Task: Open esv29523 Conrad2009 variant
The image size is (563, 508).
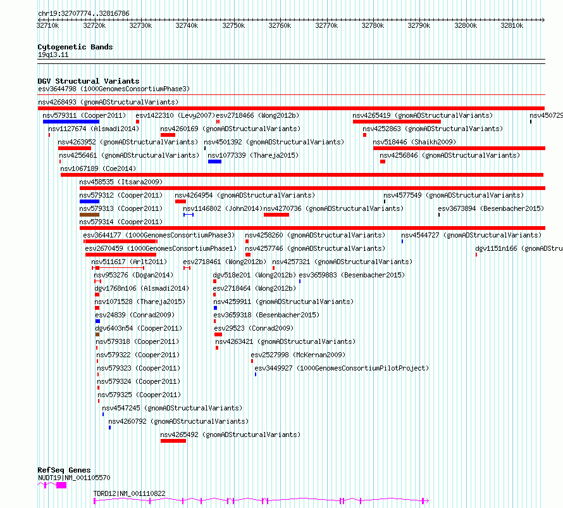Action: point(254,328)
